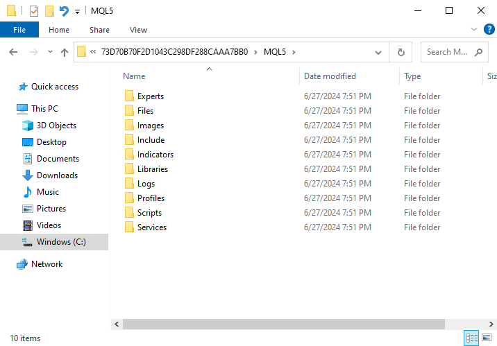
Task: Open the recent locations dropdown
Action: [x=50, y=51]
